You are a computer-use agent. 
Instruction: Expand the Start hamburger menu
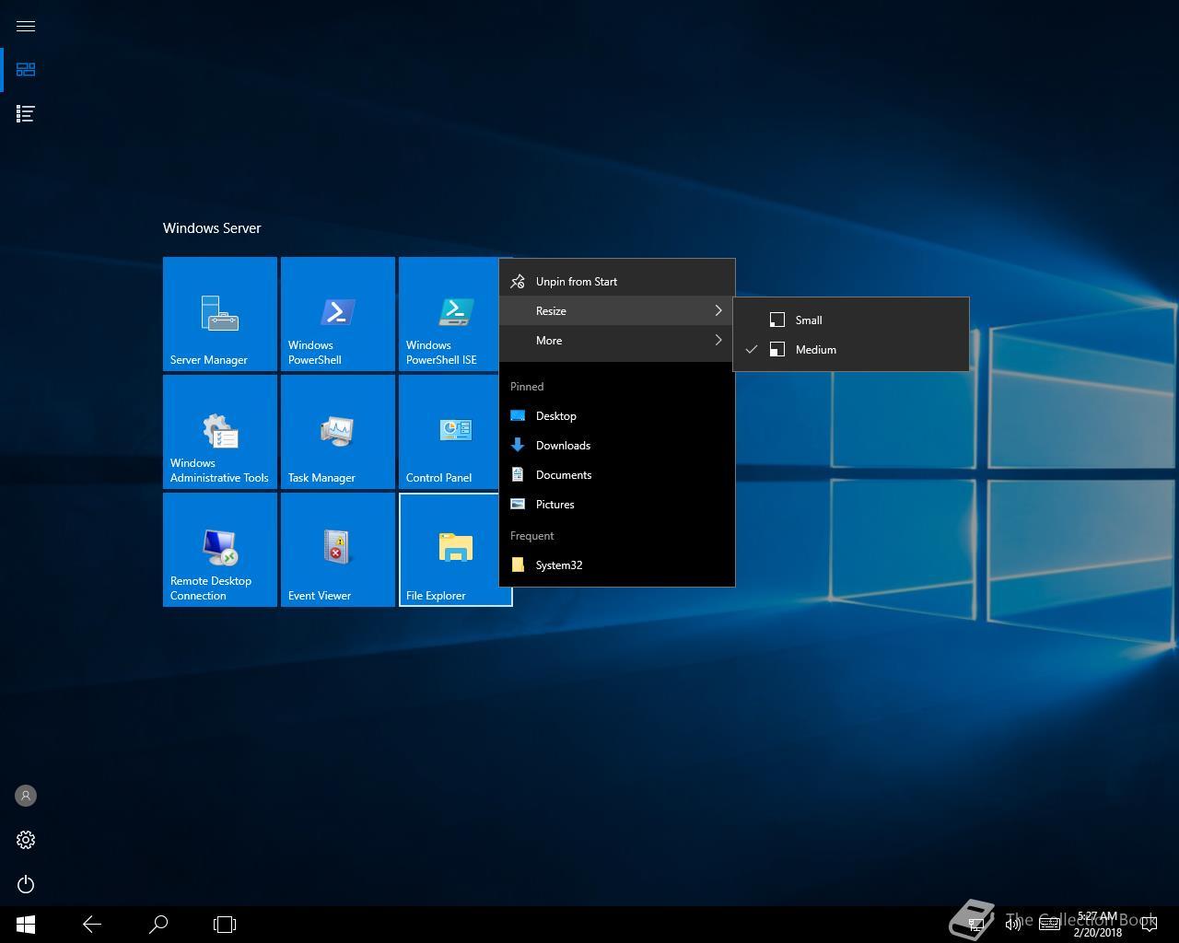click(26, 26)
